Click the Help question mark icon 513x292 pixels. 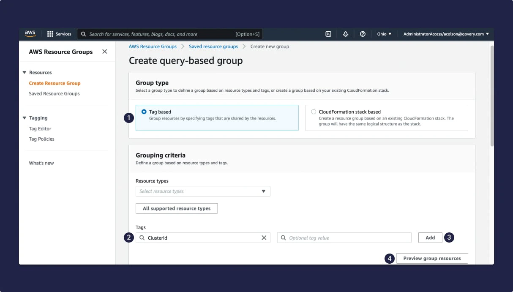click(x=363, y=34)
